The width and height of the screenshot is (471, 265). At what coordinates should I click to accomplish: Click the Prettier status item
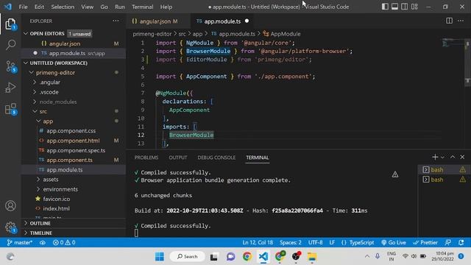click(x=425, y=242)
